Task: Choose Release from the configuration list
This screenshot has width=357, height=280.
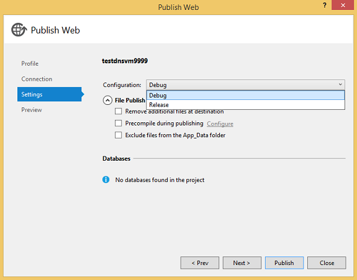Action: point(245,105)
